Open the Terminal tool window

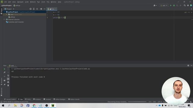click(47, 99)
